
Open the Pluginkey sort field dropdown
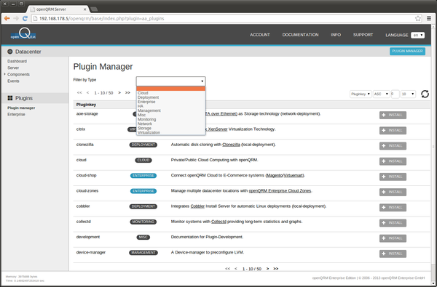361,94
